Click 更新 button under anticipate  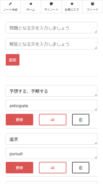tap(19, 120)
